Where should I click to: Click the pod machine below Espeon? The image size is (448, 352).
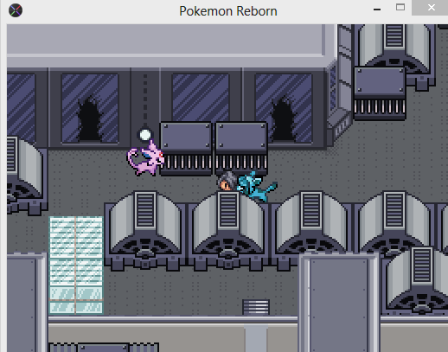point(145,231)
